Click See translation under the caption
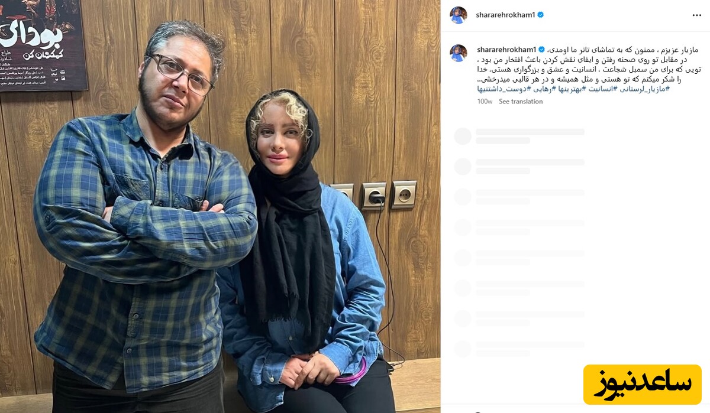Screen dimensions: 710x413 521,102
